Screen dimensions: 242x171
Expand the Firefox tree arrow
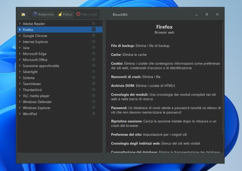click(20, 30)
